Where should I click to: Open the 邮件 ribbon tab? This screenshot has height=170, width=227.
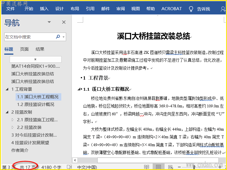point(105,9)
